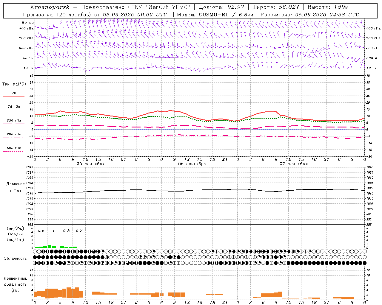Screen dimensions: 382x305
Task: Click the 'Ветер' wind panel label
Action: (28, 23)
